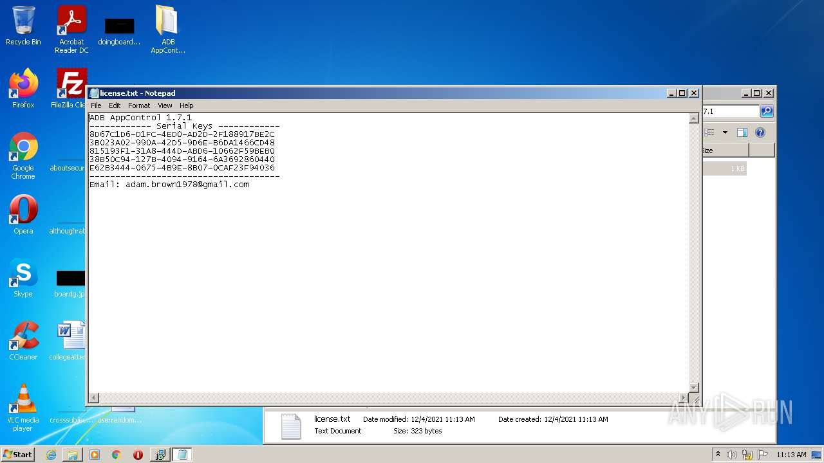Image resolution: width=824 pixels, height=463 pixels.
Task: Click the ADB AppControl 1.7.1 header line
Action: point(141,118)
